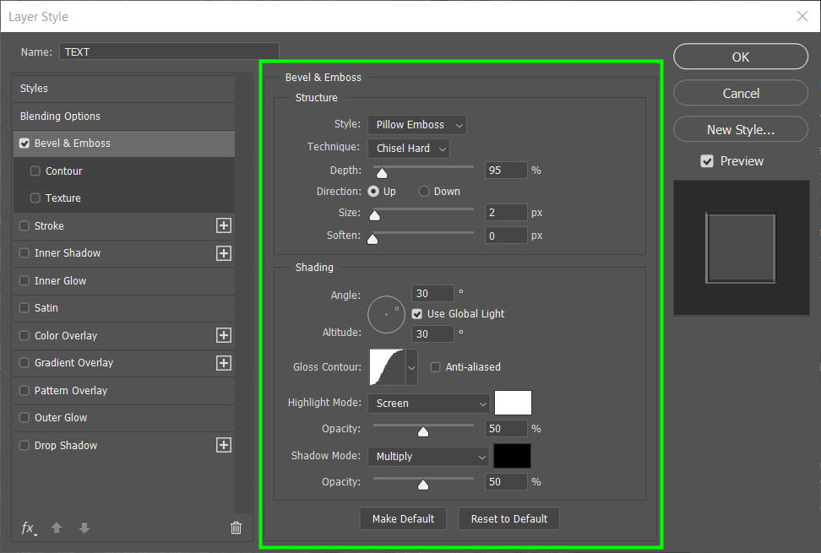Select the Outer Glow effect row

[x=124, y=418]
